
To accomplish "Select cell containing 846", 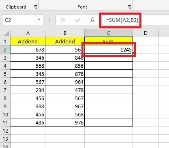I will click(x=65, y=58).
